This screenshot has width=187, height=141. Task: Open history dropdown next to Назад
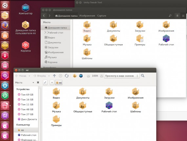point(29,76)
